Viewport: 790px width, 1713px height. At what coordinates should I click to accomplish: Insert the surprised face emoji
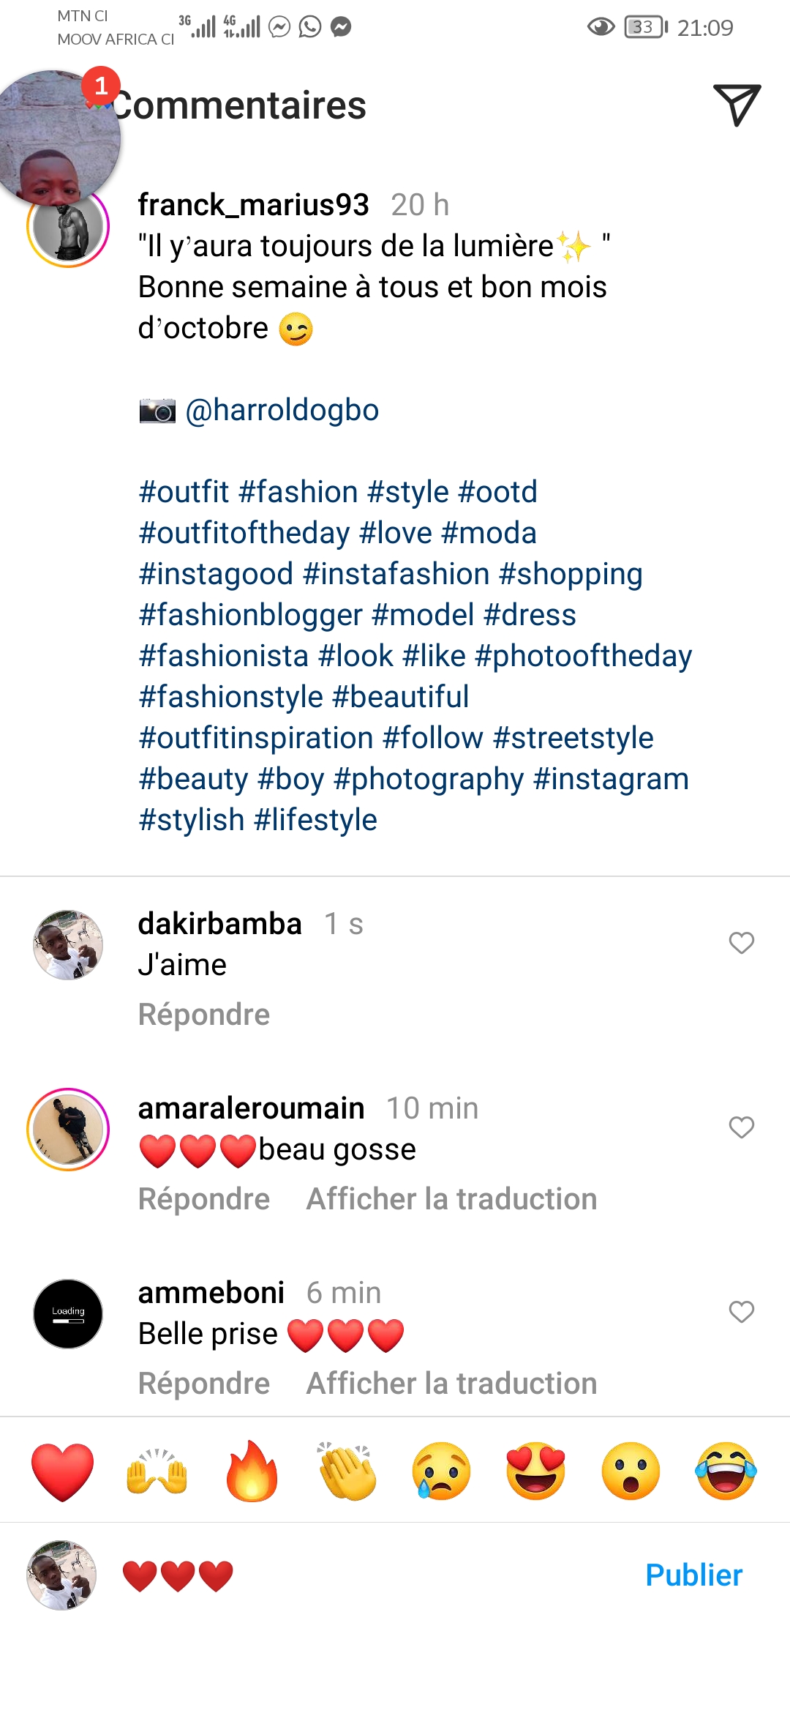[x=631, y=1471]
